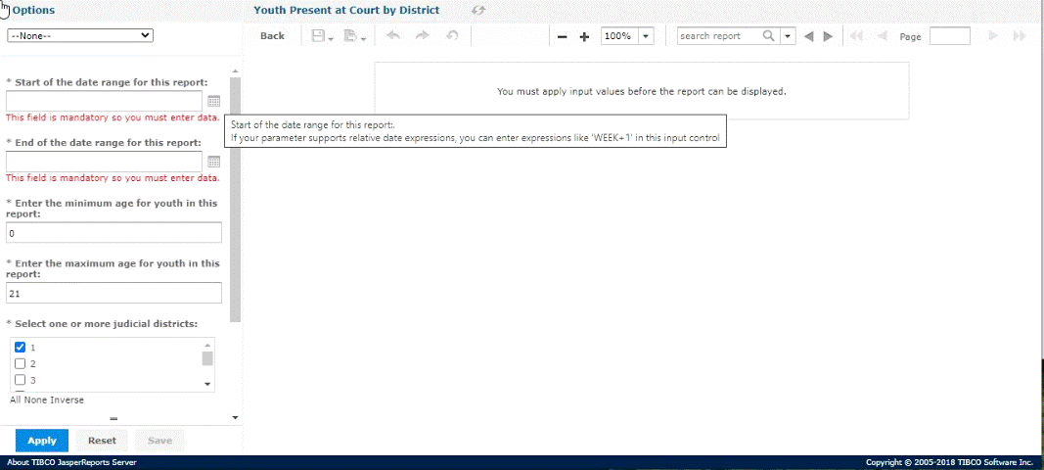Go to the previous search result arrow
1044x470 pixels.
(808, 36)
